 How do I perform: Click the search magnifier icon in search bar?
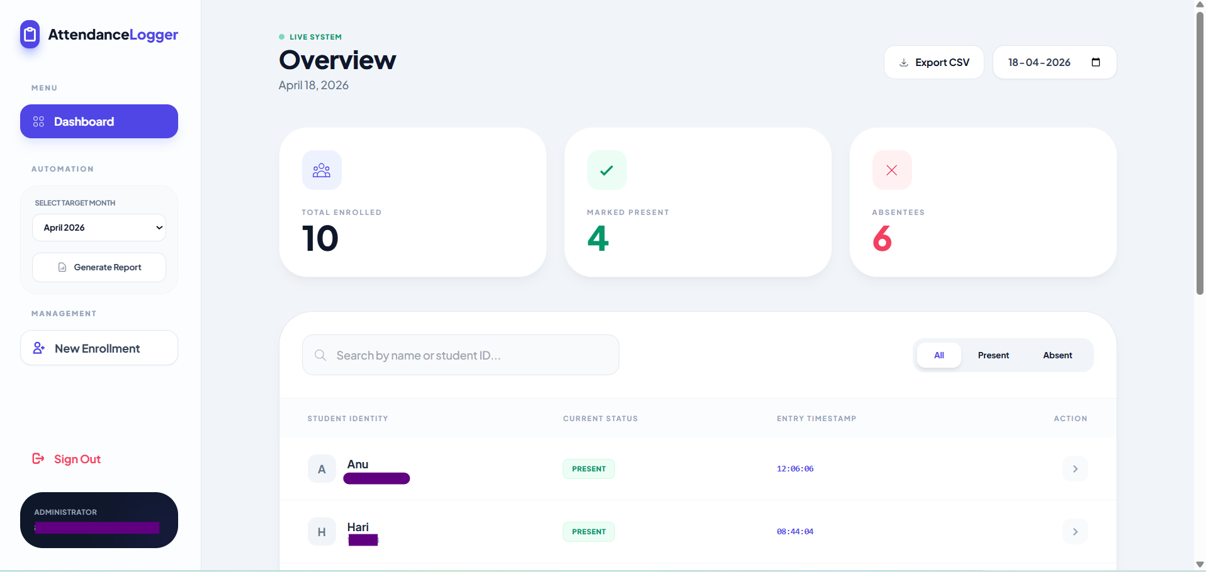320,355
